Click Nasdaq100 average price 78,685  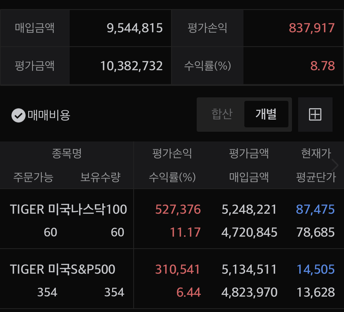(x=315, y=232)
